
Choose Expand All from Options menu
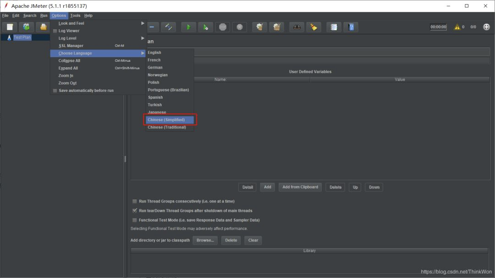pyautogui.click(x=98, y=68)
